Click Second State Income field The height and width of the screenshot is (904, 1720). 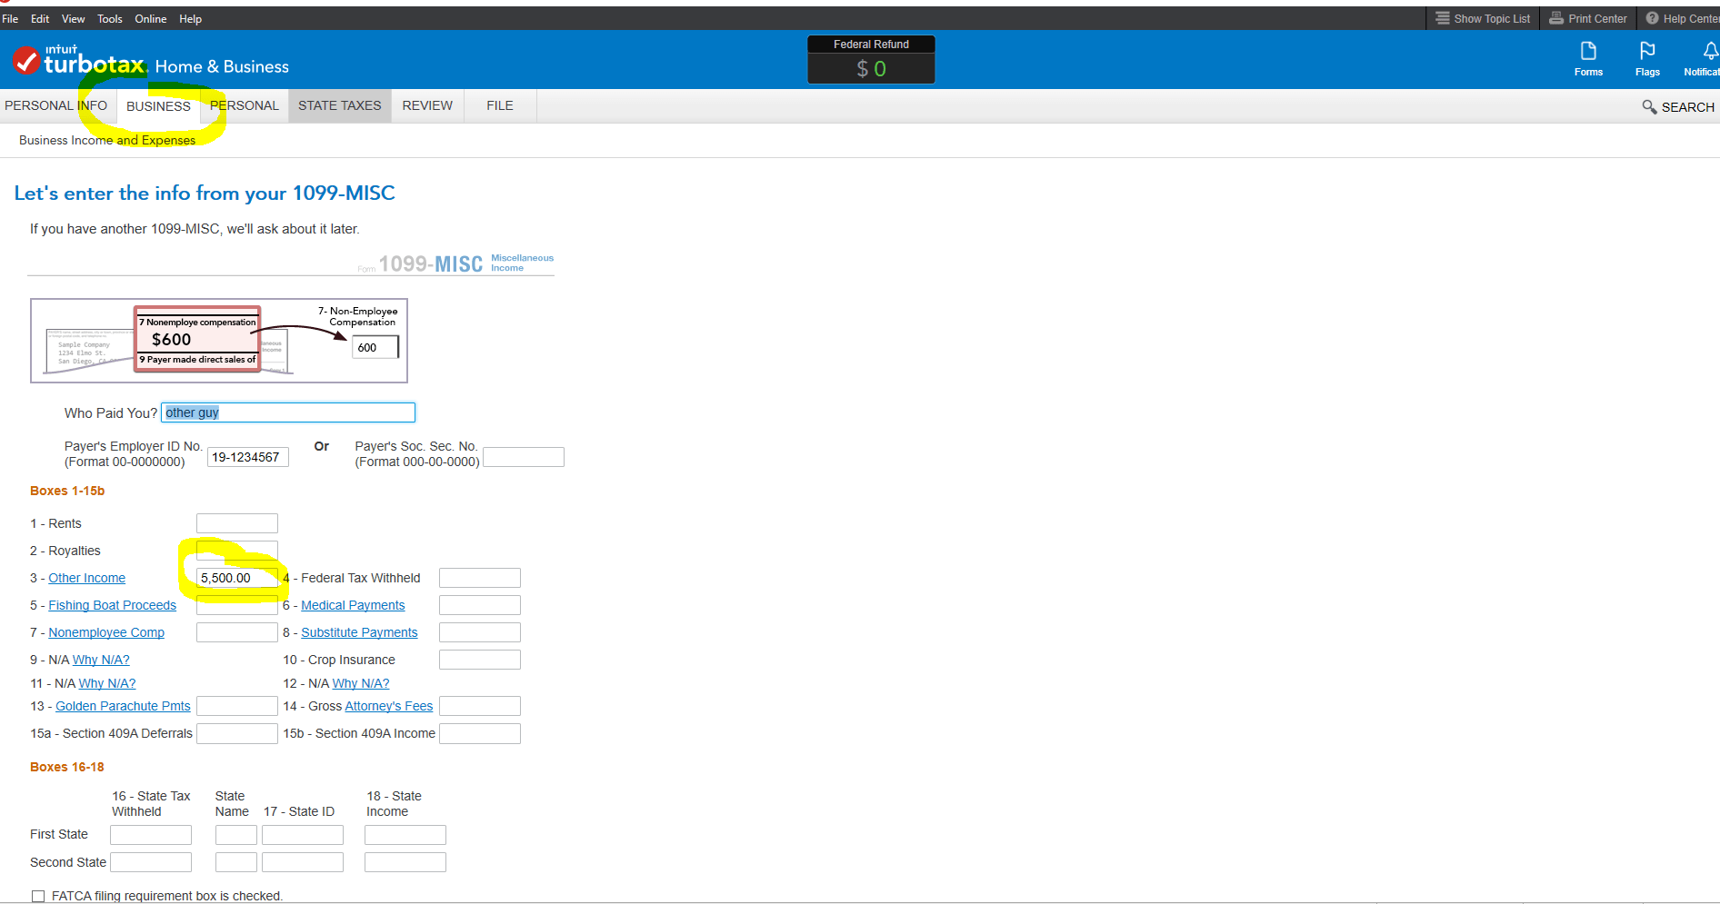click(x=405, y=862)
